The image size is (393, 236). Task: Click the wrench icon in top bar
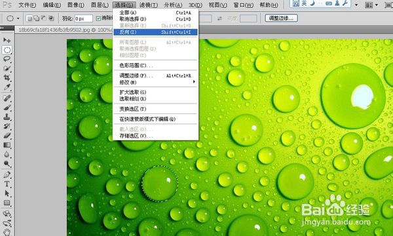[x=346, y=3]
